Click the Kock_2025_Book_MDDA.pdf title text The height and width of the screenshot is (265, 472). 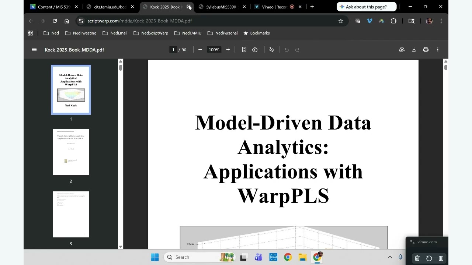pos(74,50)
